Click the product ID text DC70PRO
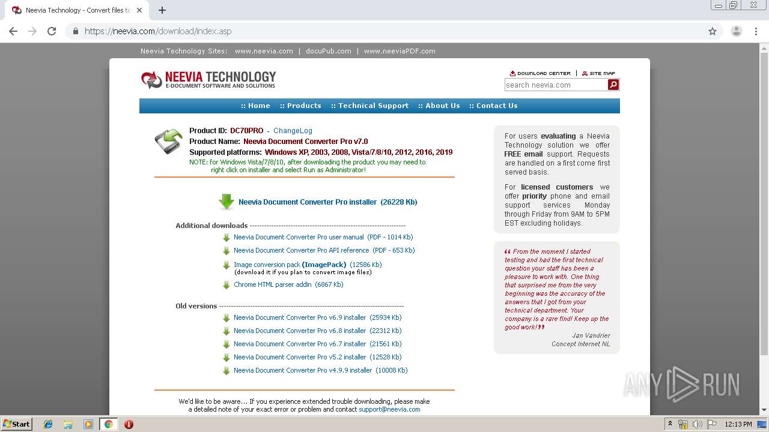Image resolution: width=769 pixels, height=432 pixels. pos(246,131)
